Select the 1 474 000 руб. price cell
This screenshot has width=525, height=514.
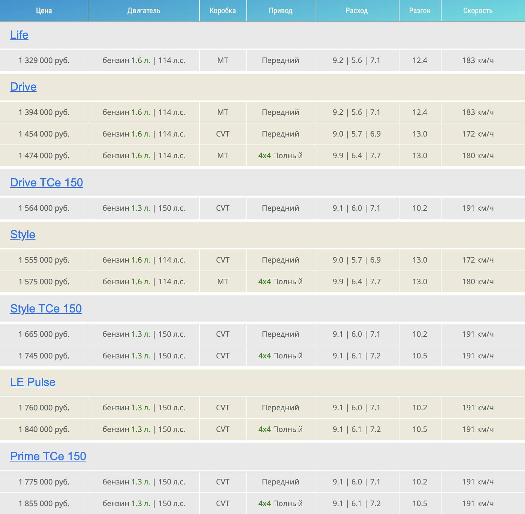click(44, 156)
